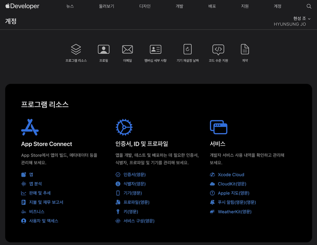Open the 둘러보기 menu
317x245 pixels.
pos(106,6)
